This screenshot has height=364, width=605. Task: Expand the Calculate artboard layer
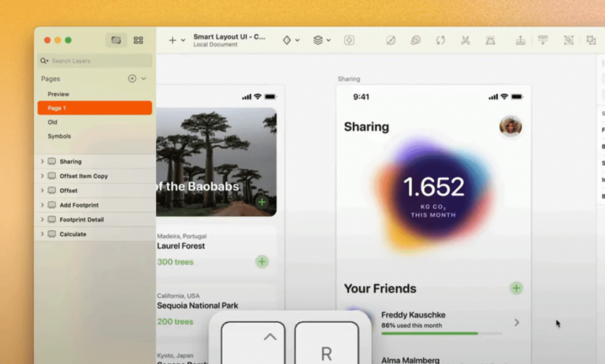[43, 234]
